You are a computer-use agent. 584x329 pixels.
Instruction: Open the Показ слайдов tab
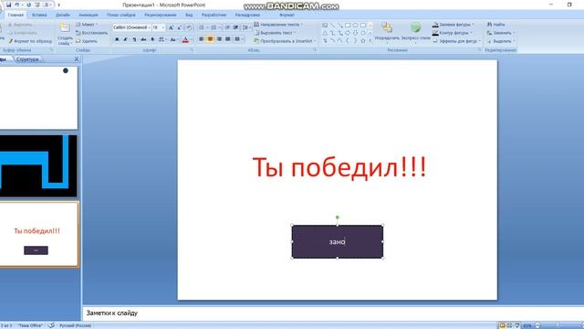(121, 15)
